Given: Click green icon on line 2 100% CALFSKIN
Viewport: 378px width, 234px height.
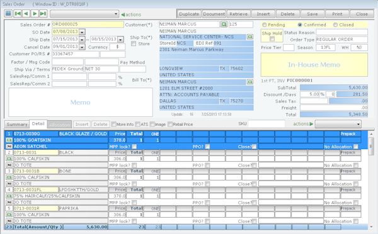Looking at the screenshot, I should tap(9, 159).
